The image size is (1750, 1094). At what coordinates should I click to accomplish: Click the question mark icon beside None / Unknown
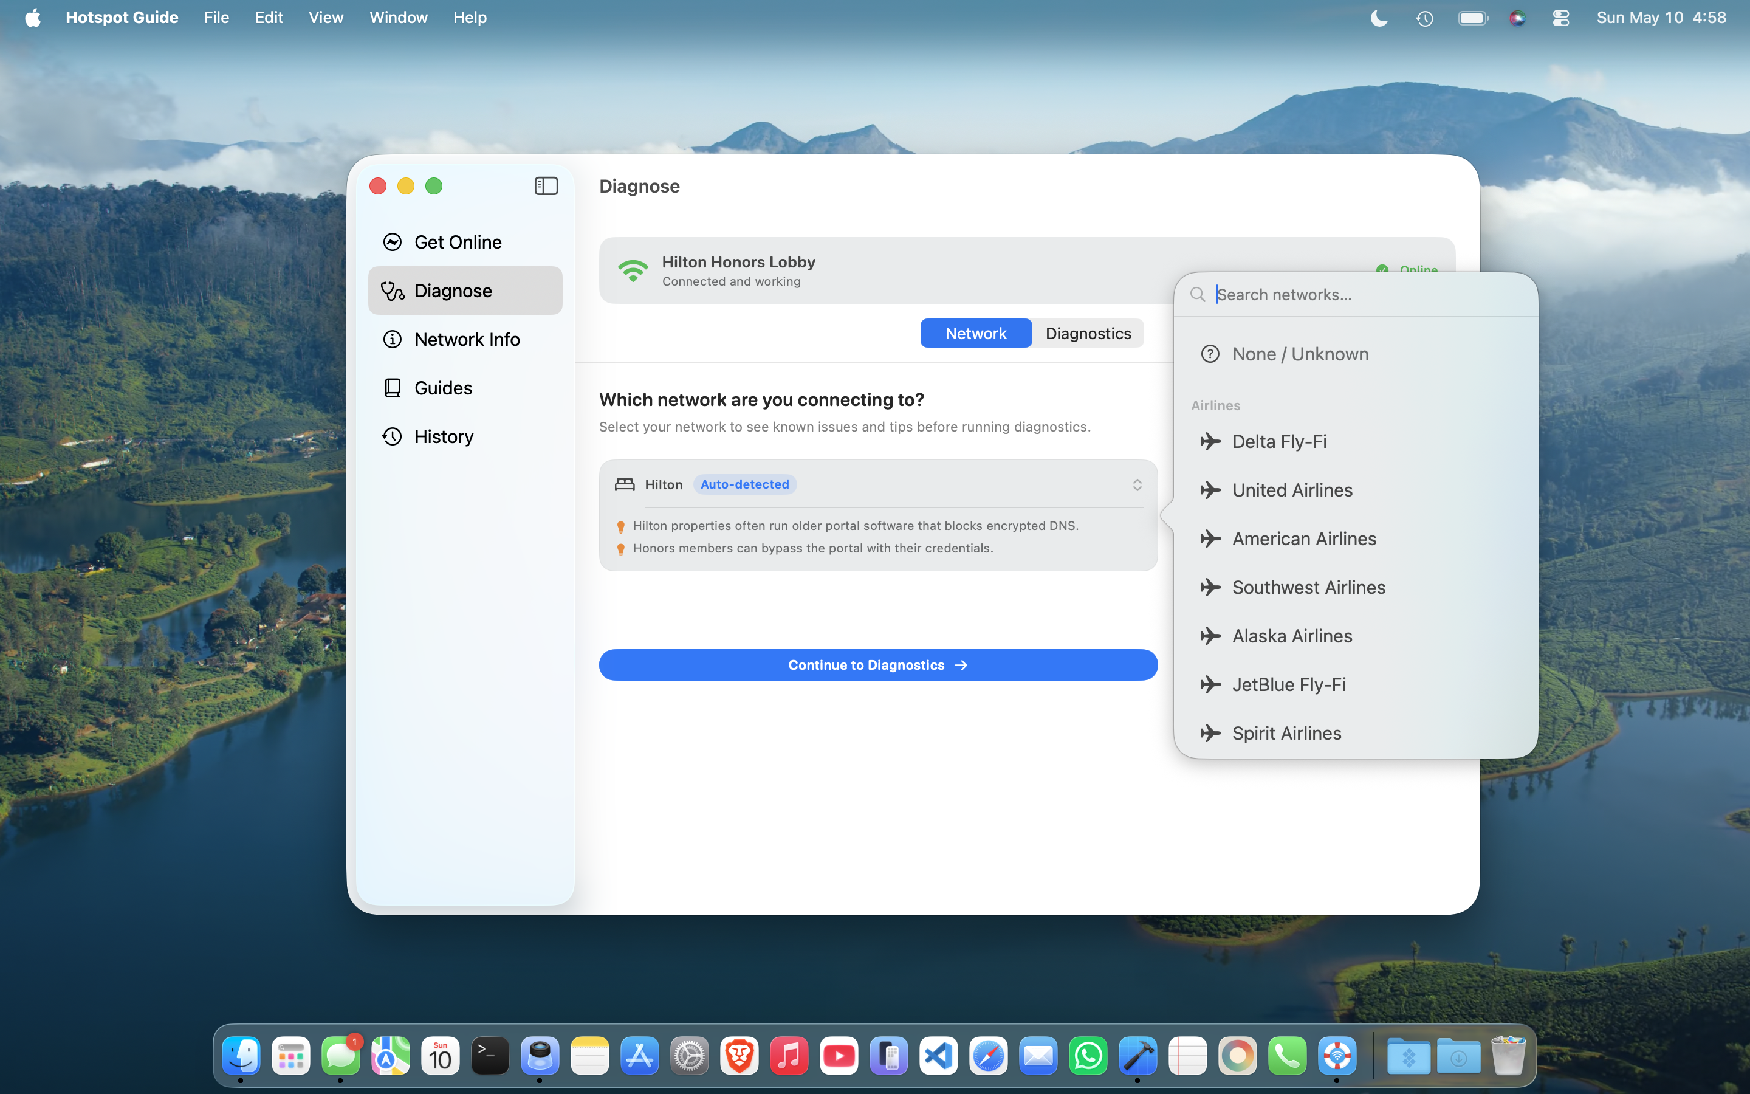(x=1210, y=354)
